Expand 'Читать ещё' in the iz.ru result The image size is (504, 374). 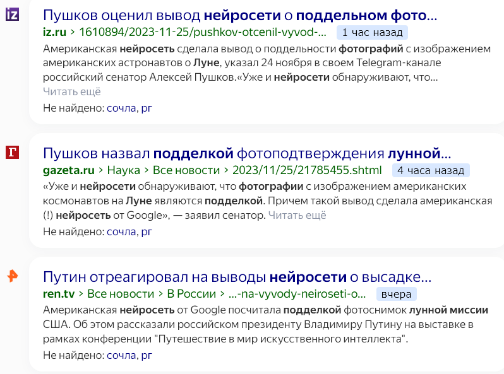(x=72, y=91)
